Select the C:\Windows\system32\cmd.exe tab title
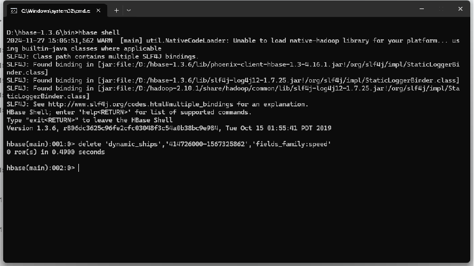 pos(55,11)
